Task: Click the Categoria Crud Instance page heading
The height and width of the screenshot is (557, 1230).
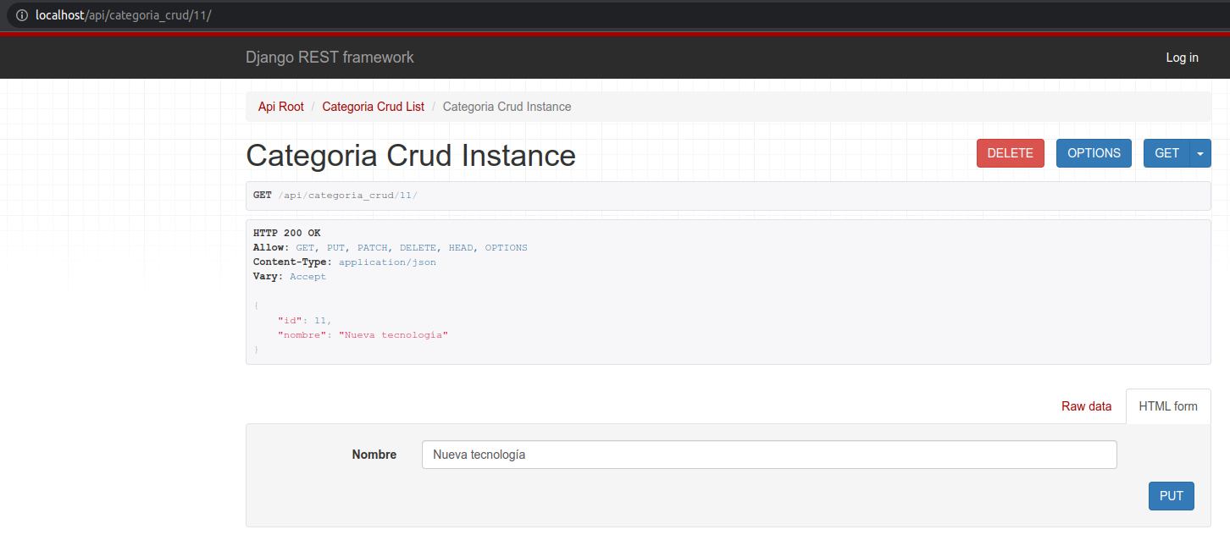Action: pyautogui.click(x=411, y=156)
